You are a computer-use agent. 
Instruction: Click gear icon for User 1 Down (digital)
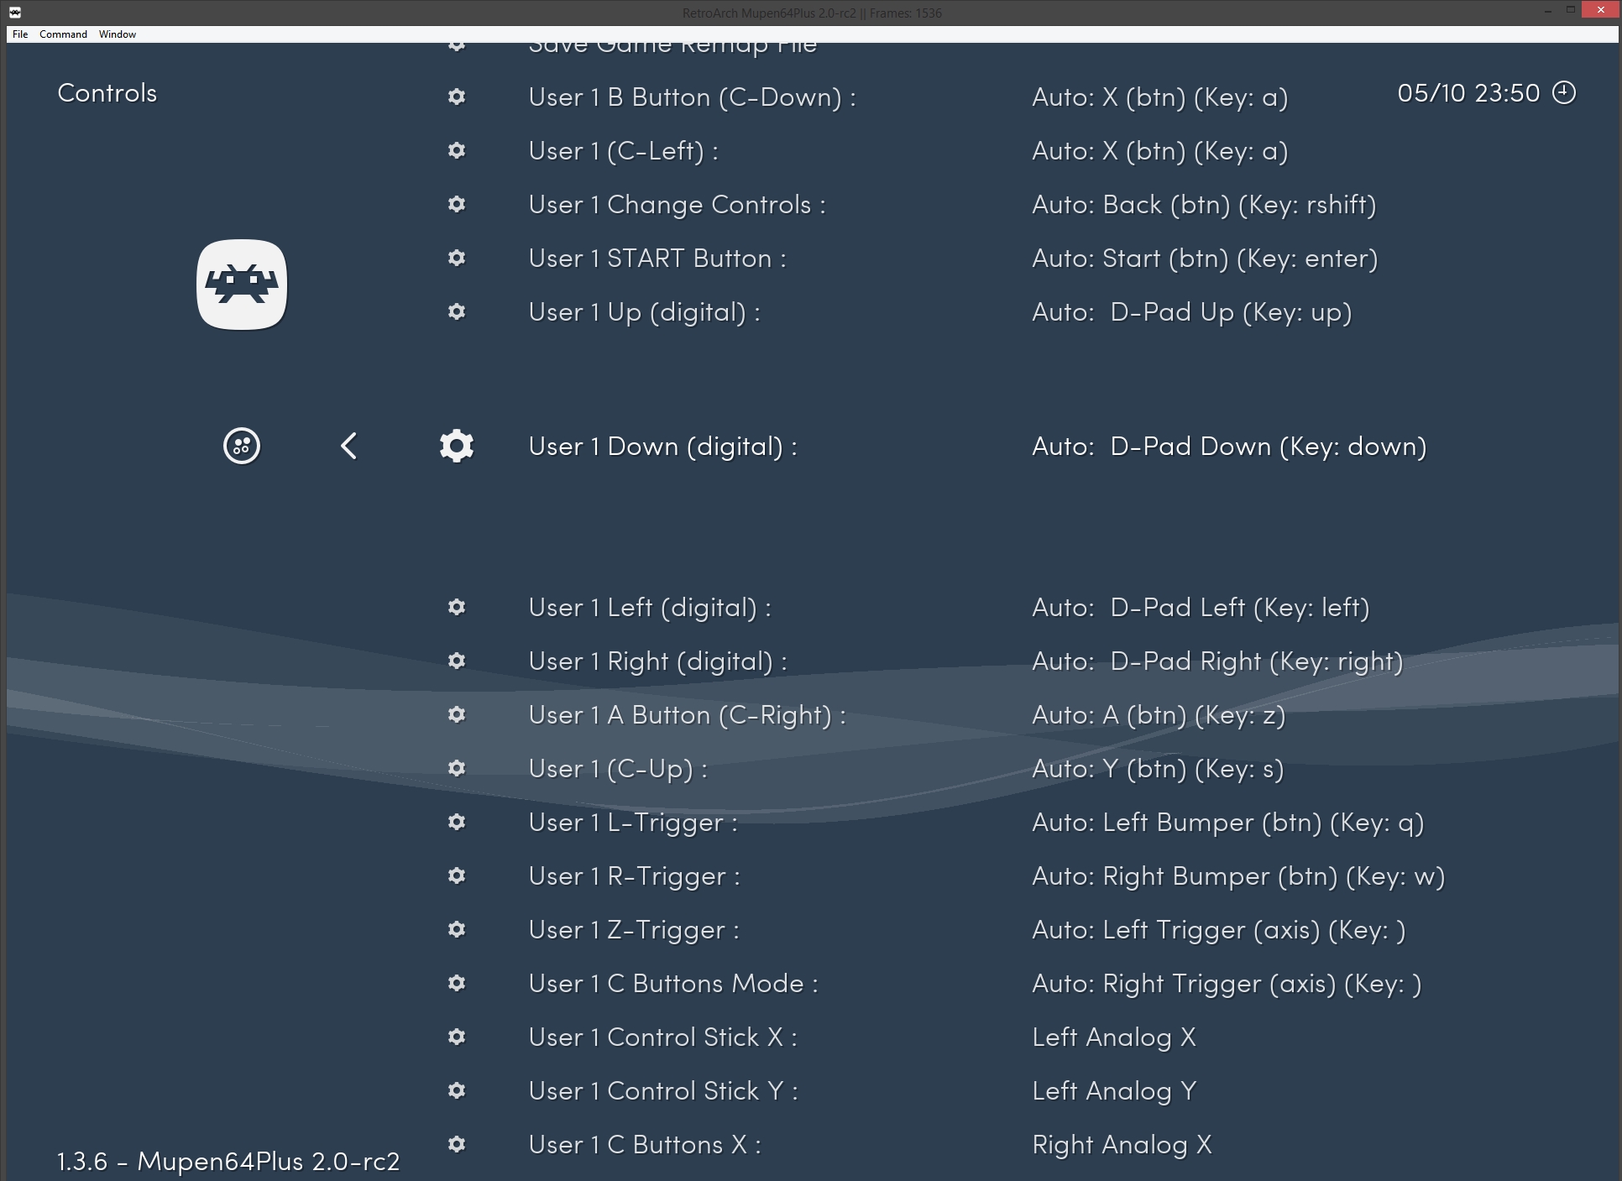(x=457, y=446)
